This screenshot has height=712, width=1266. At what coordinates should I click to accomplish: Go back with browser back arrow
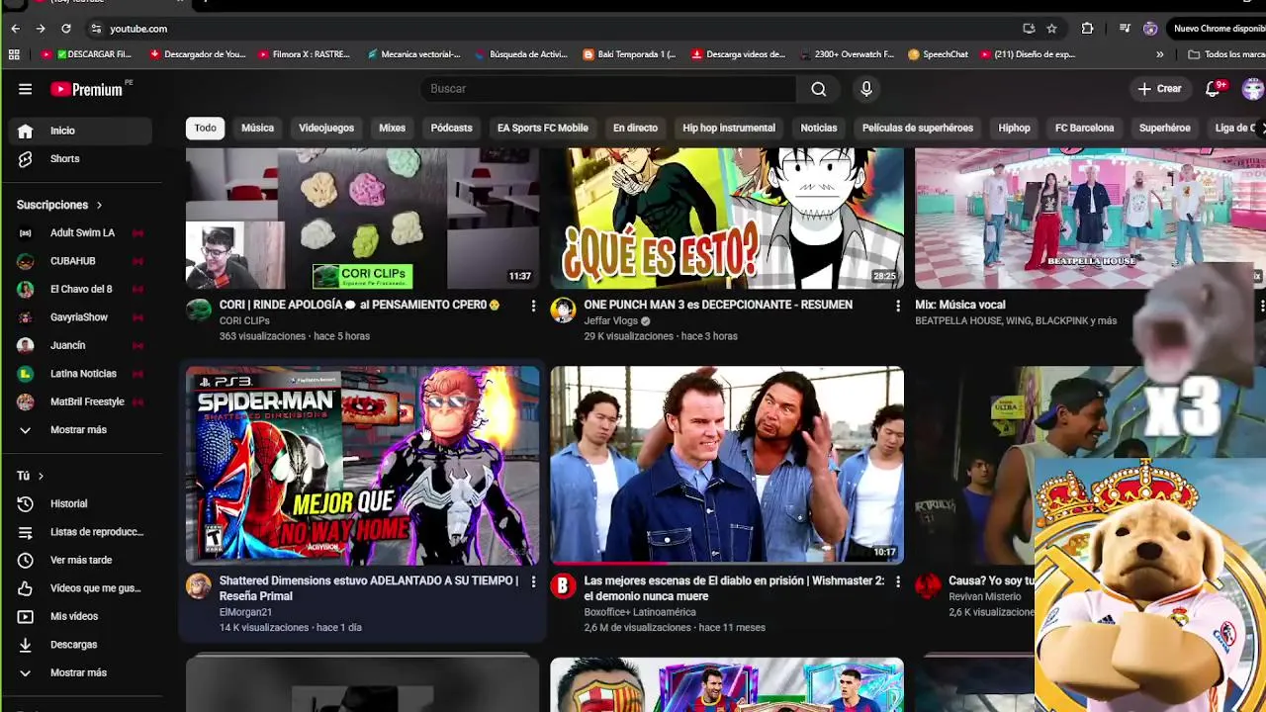click(x=15, y=29)
